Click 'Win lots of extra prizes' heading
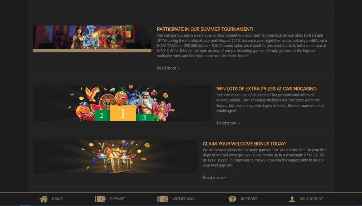362x206 pixels. click(x=266, y=89)
